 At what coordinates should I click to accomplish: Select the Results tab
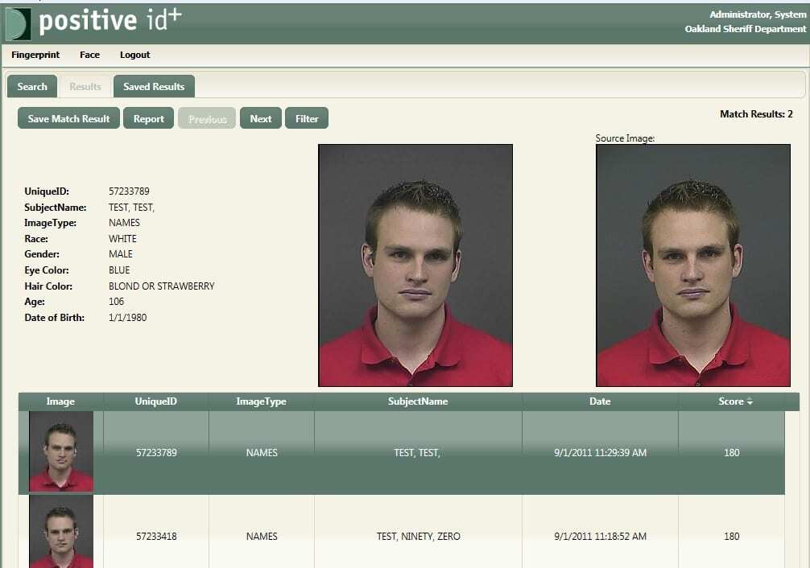pyautogui.click(x=85, y=86)
